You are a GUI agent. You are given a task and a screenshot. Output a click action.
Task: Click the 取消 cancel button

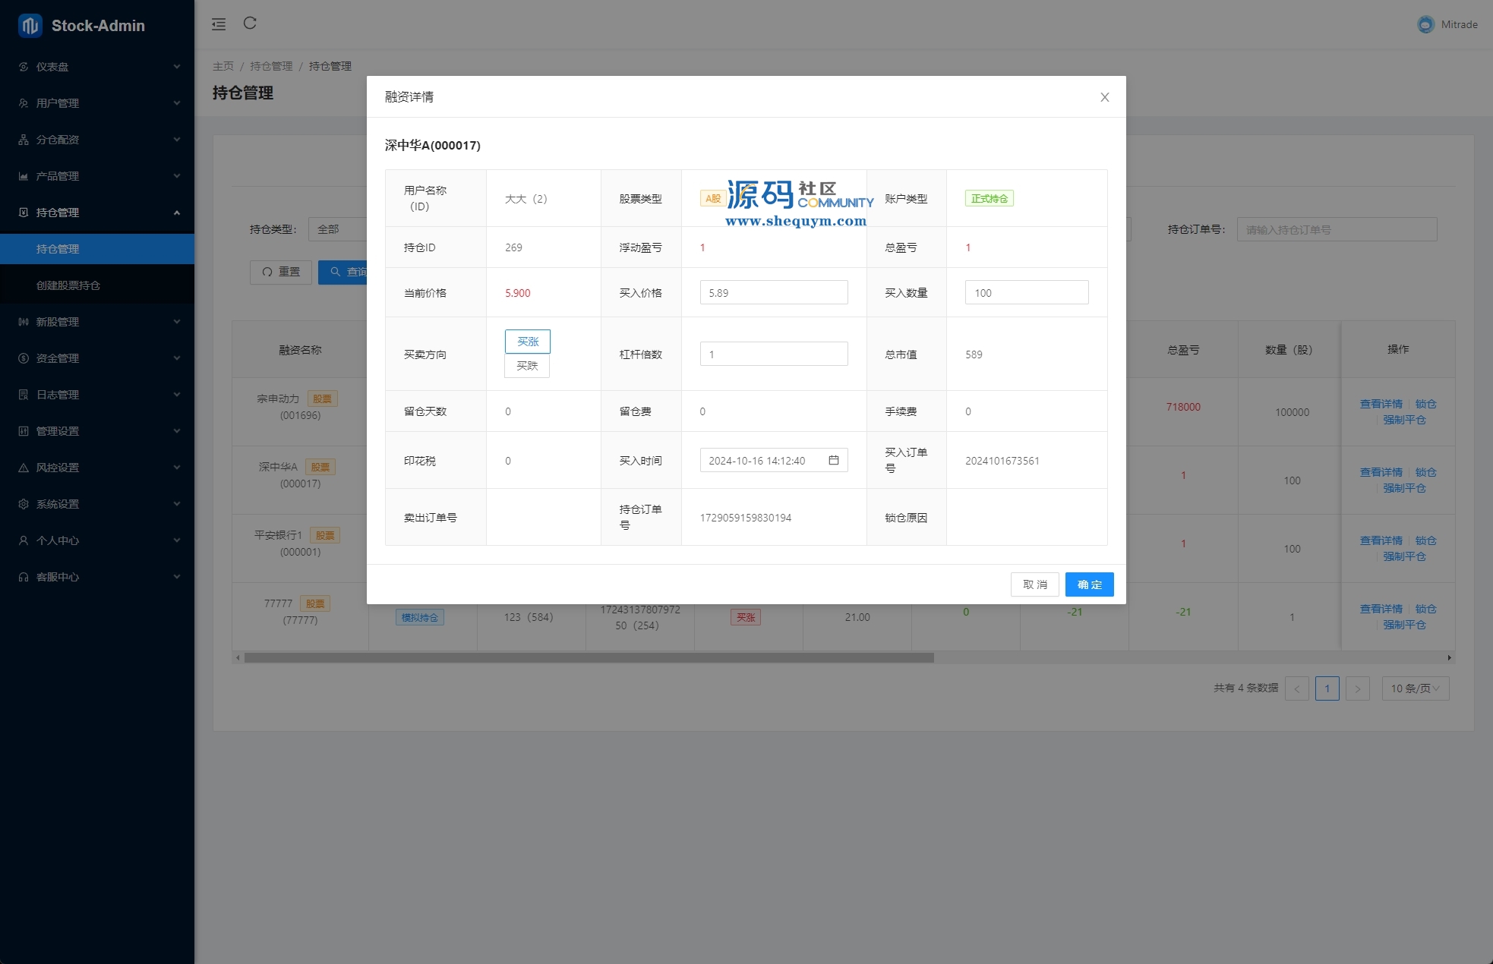coord(1034,584)
